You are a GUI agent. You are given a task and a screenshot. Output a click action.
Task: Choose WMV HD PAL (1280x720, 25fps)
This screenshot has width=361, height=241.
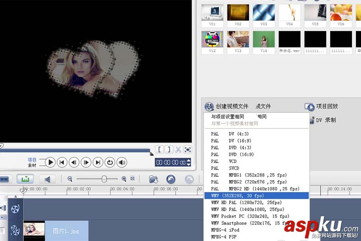tap(256, 202)
